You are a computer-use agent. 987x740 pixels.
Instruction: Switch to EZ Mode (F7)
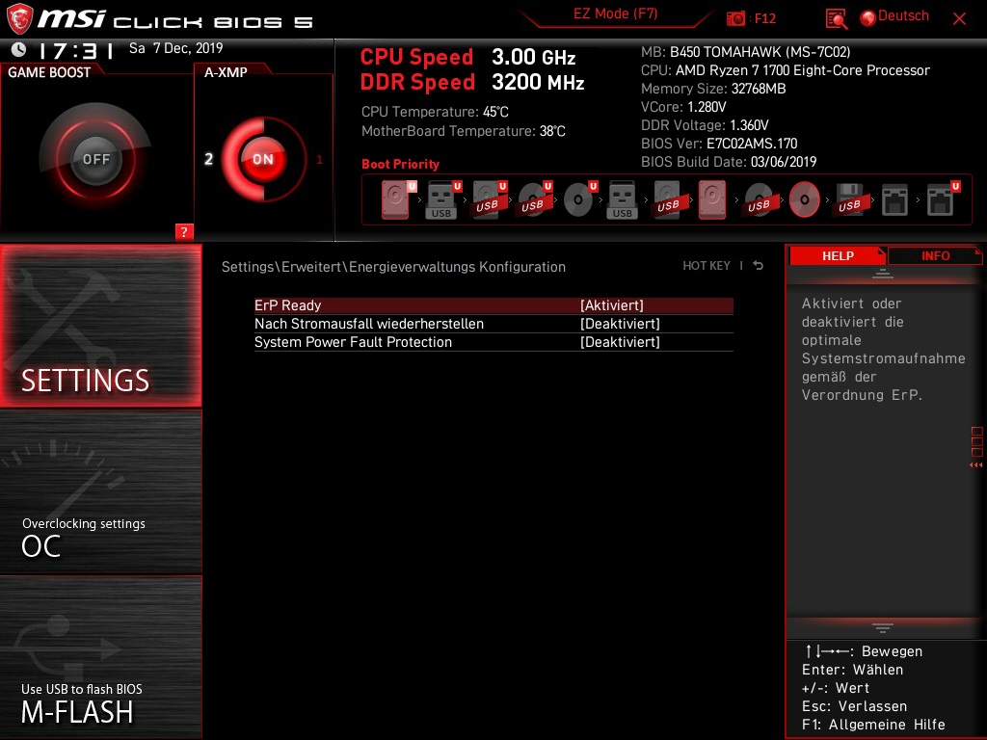(616, 13)
